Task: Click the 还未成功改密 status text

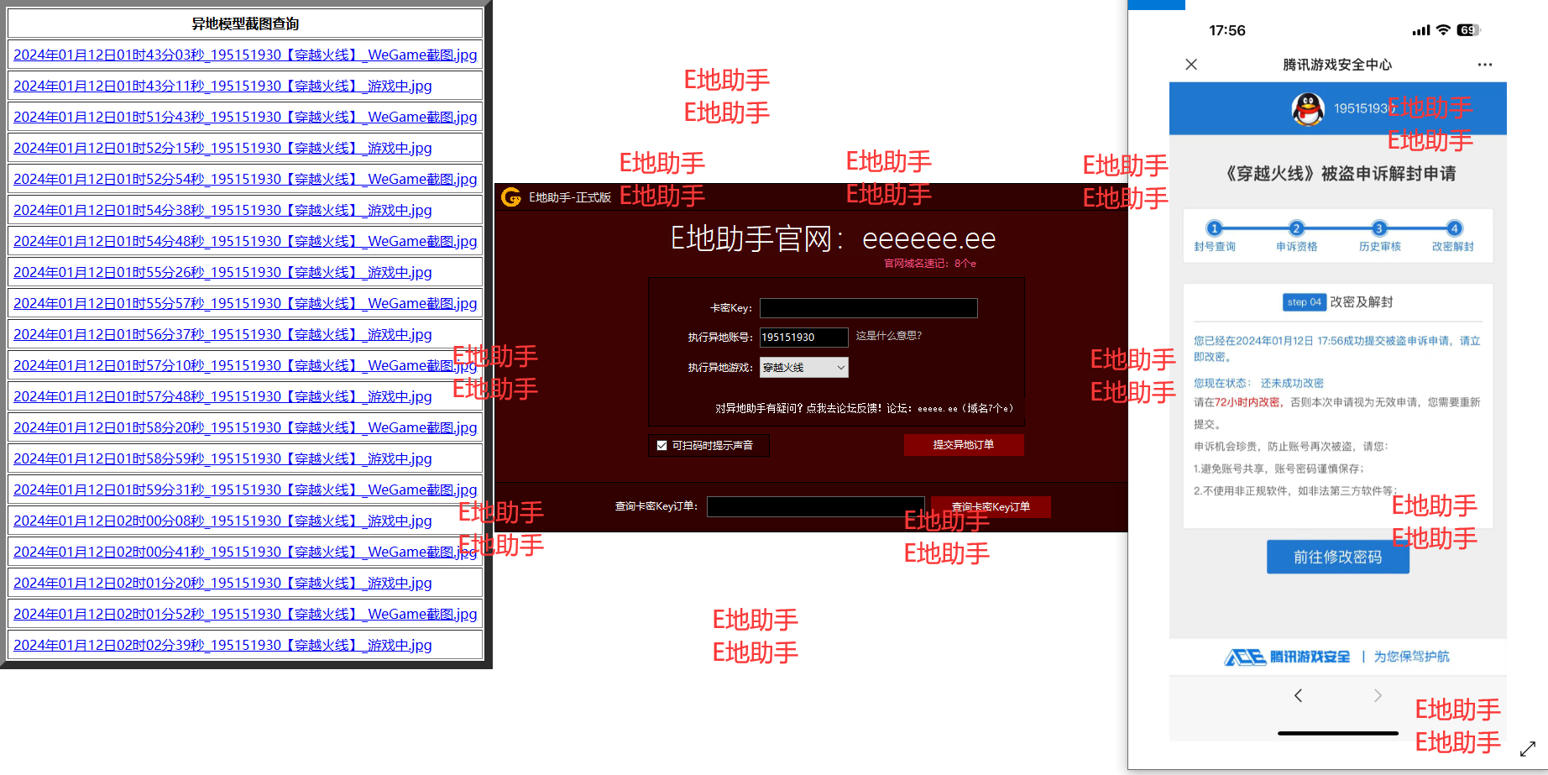Action: pos(1292,383)
